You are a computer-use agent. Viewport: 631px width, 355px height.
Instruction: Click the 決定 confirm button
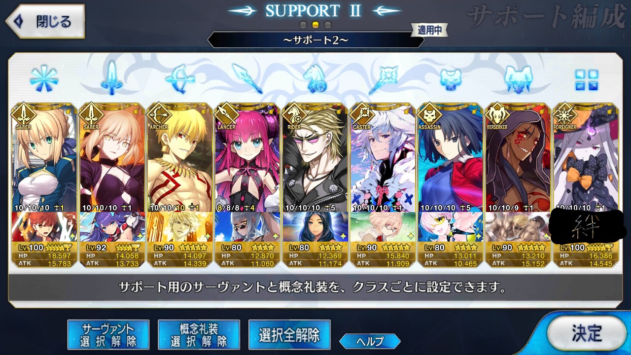587,333
